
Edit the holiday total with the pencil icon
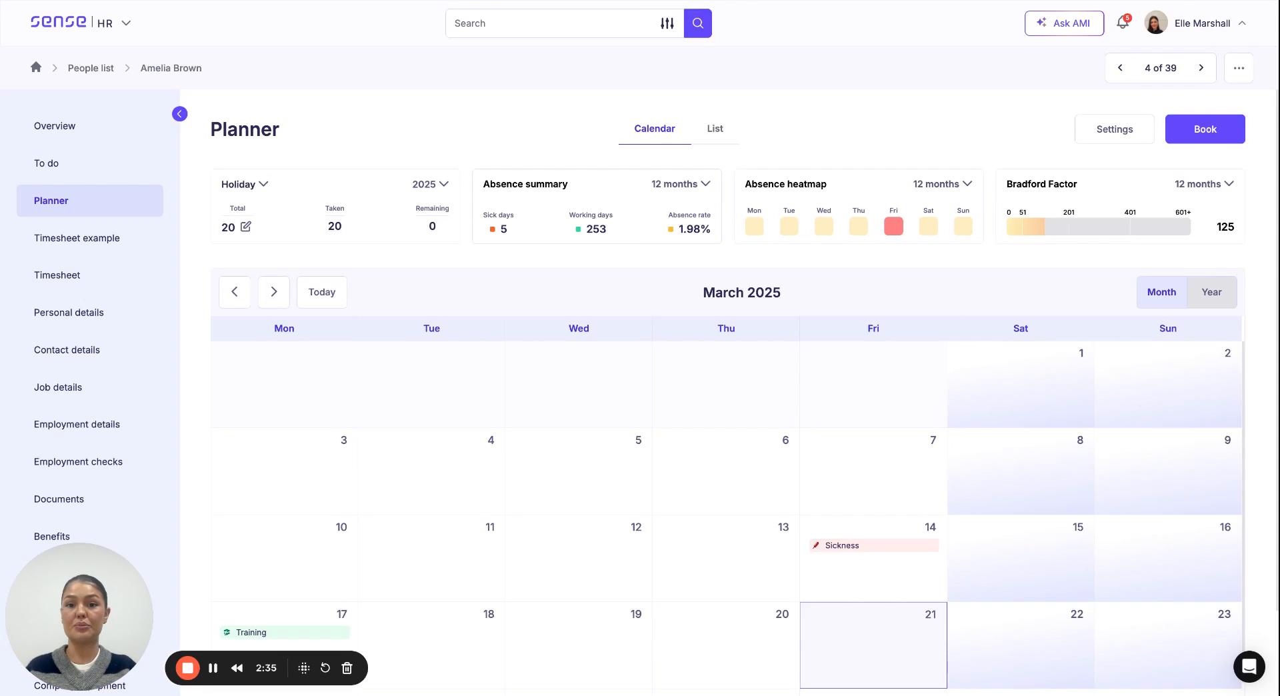coord(246,227)
